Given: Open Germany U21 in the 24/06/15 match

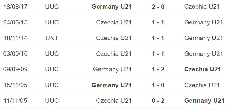Looking at the screenshot, I should tap(203, 22).
